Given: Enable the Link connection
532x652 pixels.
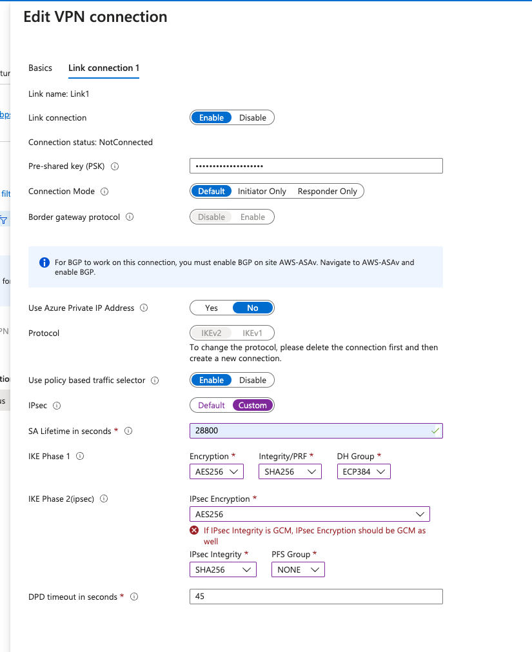Looking at the screenshot, I should [211, 117].
